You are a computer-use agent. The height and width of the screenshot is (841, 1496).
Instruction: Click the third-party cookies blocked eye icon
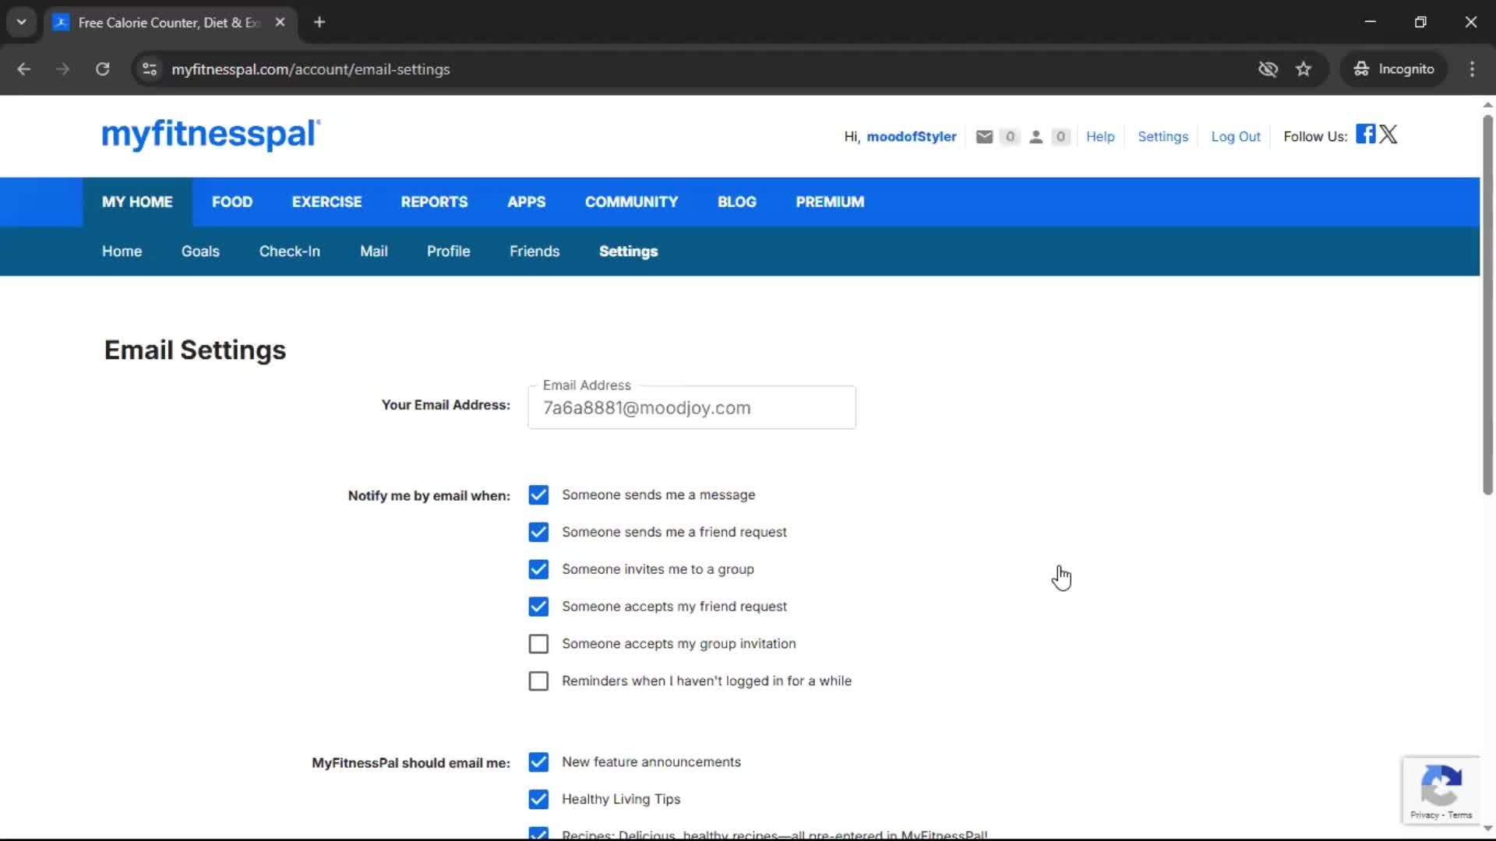[x=1268, y=69]
